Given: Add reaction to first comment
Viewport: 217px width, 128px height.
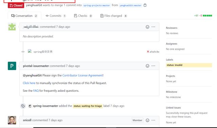Looking at the screenshot, I should click(x=147, y=27).
